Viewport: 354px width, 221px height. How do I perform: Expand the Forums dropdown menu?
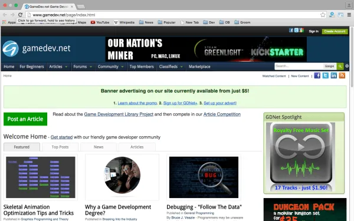(83, 67)
